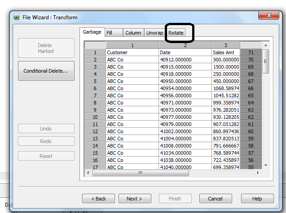Viewport: 286px width, 213px height.
Task: Click the Reset button
Action: pos(46,156)
